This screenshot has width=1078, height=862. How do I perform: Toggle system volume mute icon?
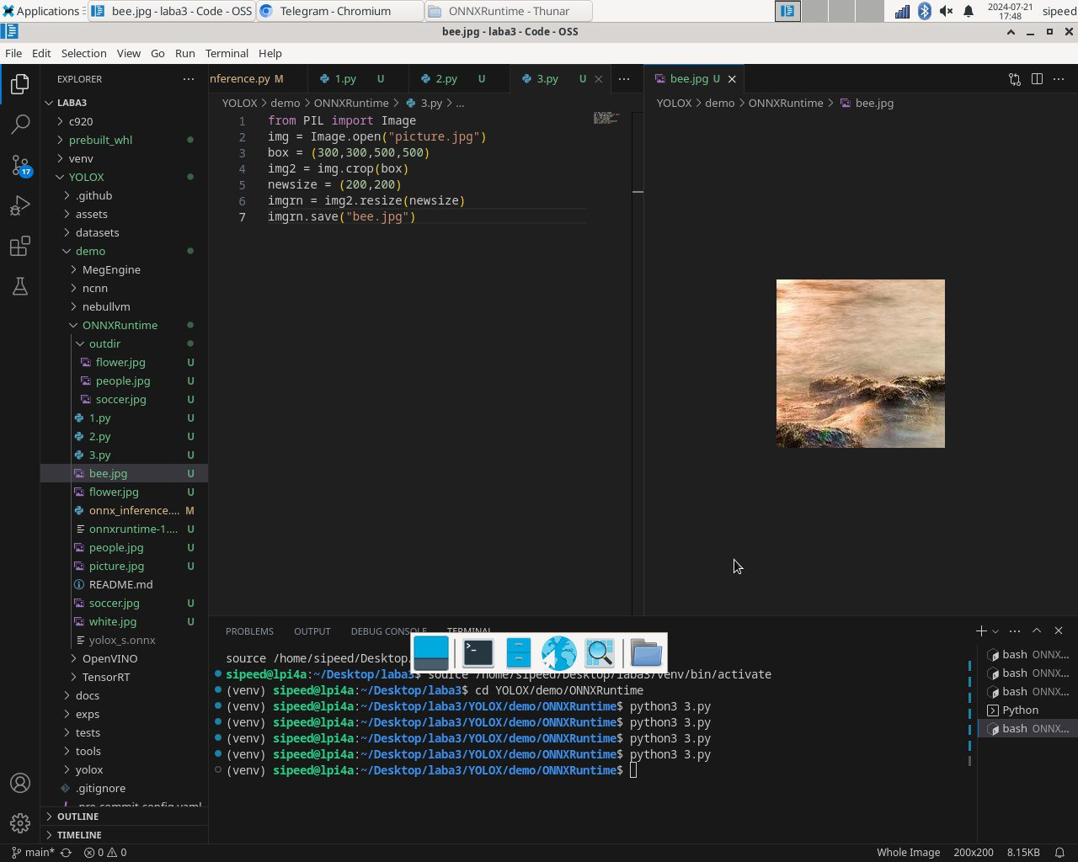[946, 11]
